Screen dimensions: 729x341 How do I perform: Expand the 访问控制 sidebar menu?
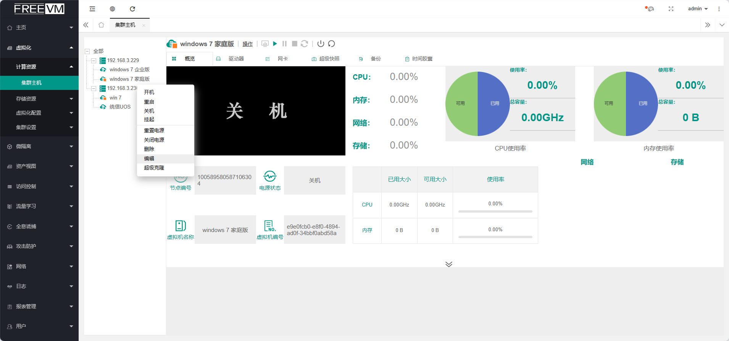click(39, 186)
